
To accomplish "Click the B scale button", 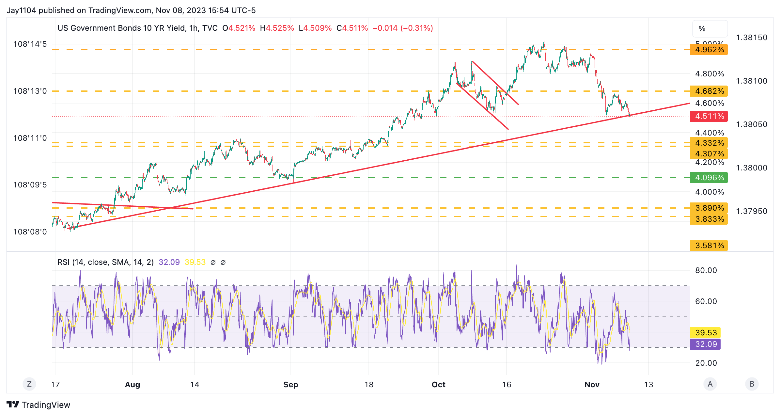I will (x=752, y=384).
